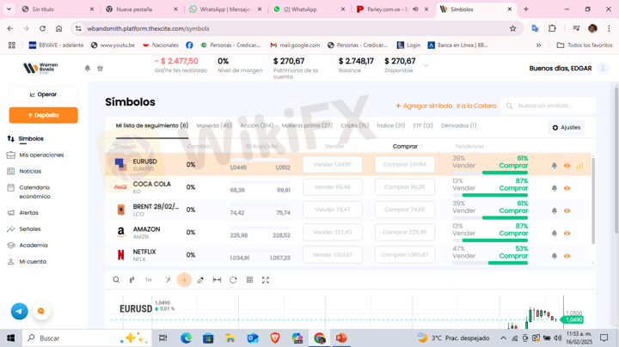
Task: Toggle watchlist eye for BRENT
Action: click(567, 210)
